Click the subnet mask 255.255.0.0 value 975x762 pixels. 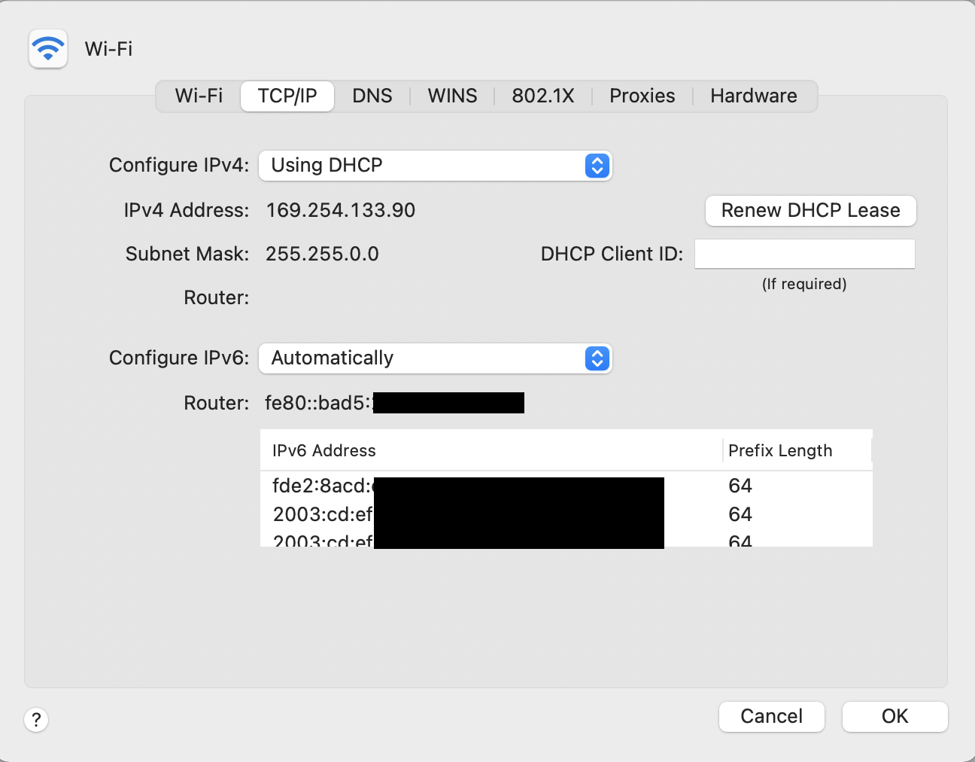click(322, 254)
